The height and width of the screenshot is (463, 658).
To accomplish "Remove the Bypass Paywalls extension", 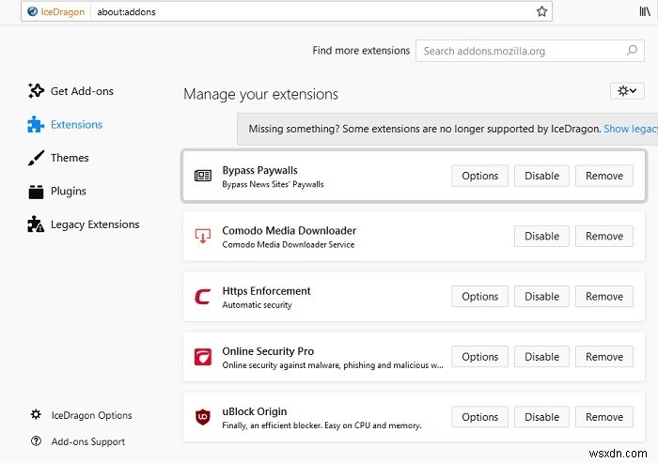I will (x=604, y=176).
